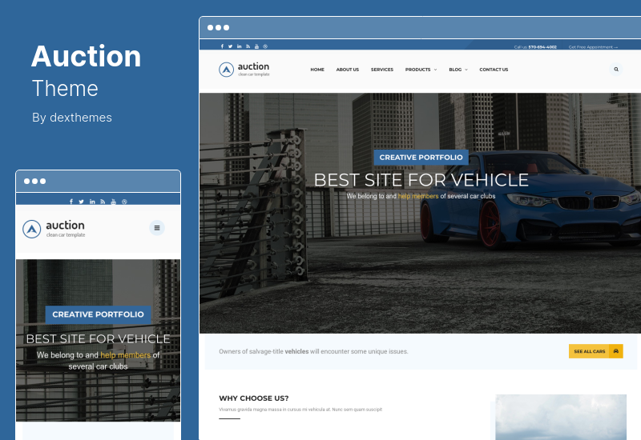Click the large 'Auction' title text
Image resolution: width=641 pixels, height=440 pixels.
pyautogui.click(x=87, y=56)
